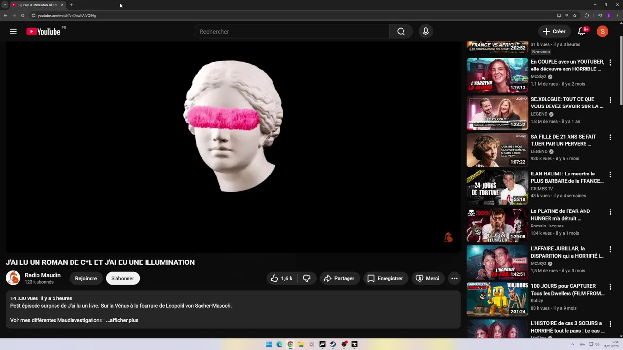Go to YouTube home via logo
Screen dimensions: 623x350
pyautogui.click(x=43, y=32)
